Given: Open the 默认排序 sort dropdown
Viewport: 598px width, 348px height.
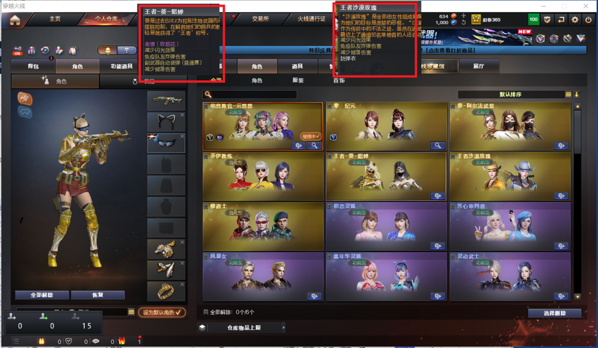Looking at the screenshot, I should coord(511,94).
